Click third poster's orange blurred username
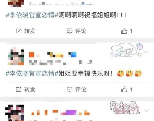Viewport: 154px width, 121px height. pos(60,113)
